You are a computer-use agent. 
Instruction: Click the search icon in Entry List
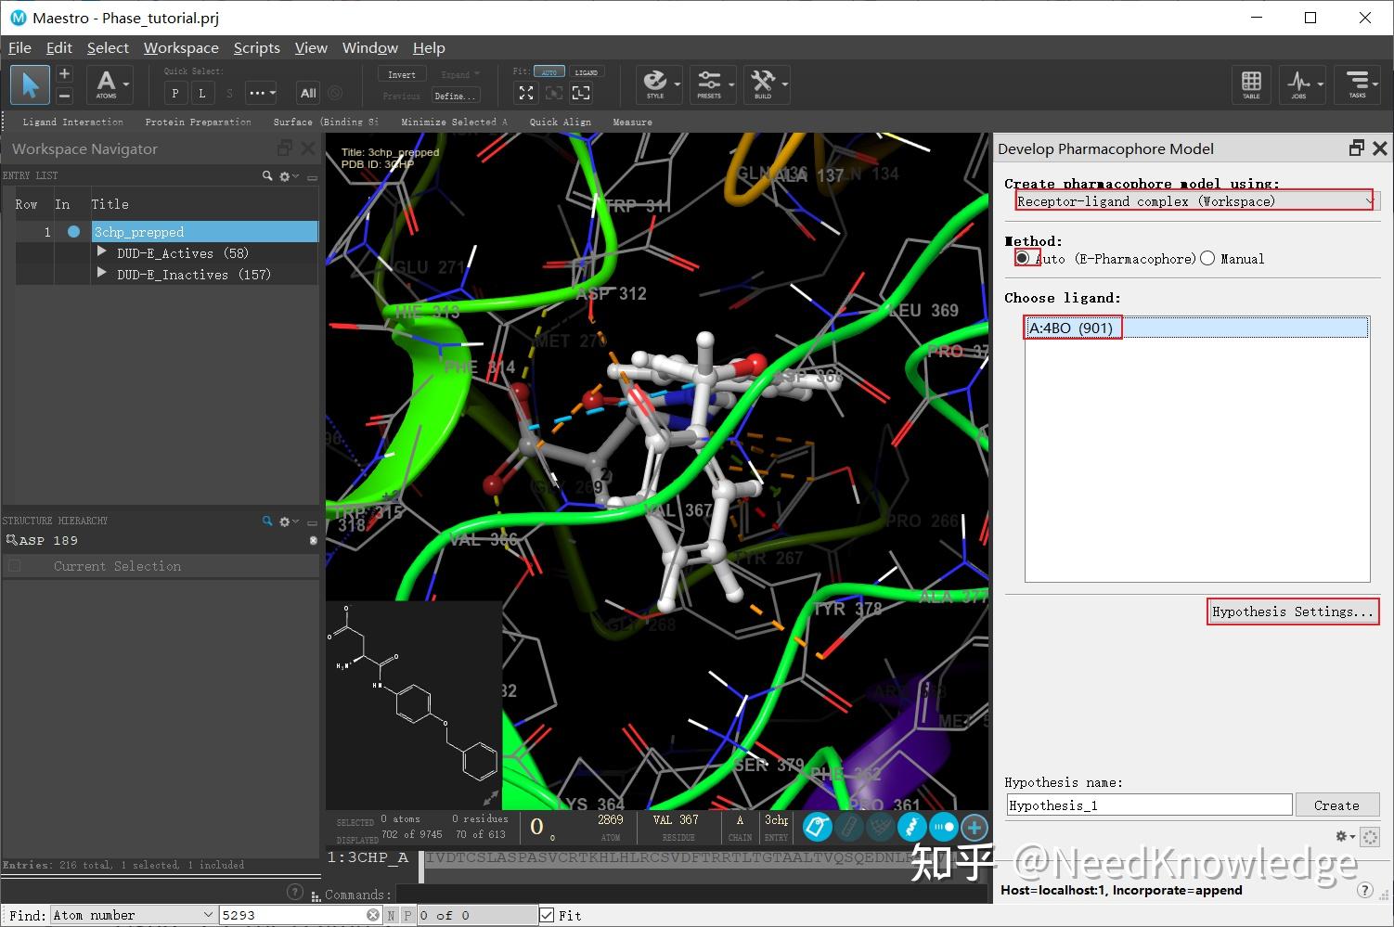point(266,175)
